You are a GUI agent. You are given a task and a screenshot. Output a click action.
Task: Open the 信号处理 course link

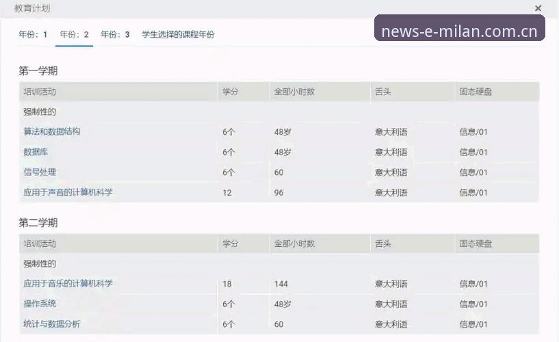[x=40, y=172]
